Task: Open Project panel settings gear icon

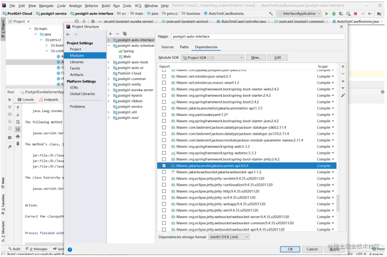Action: tap(93, 22)
